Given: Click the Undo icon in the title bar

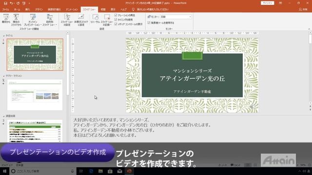Looking at the screenshot, I should click(11, 3).
